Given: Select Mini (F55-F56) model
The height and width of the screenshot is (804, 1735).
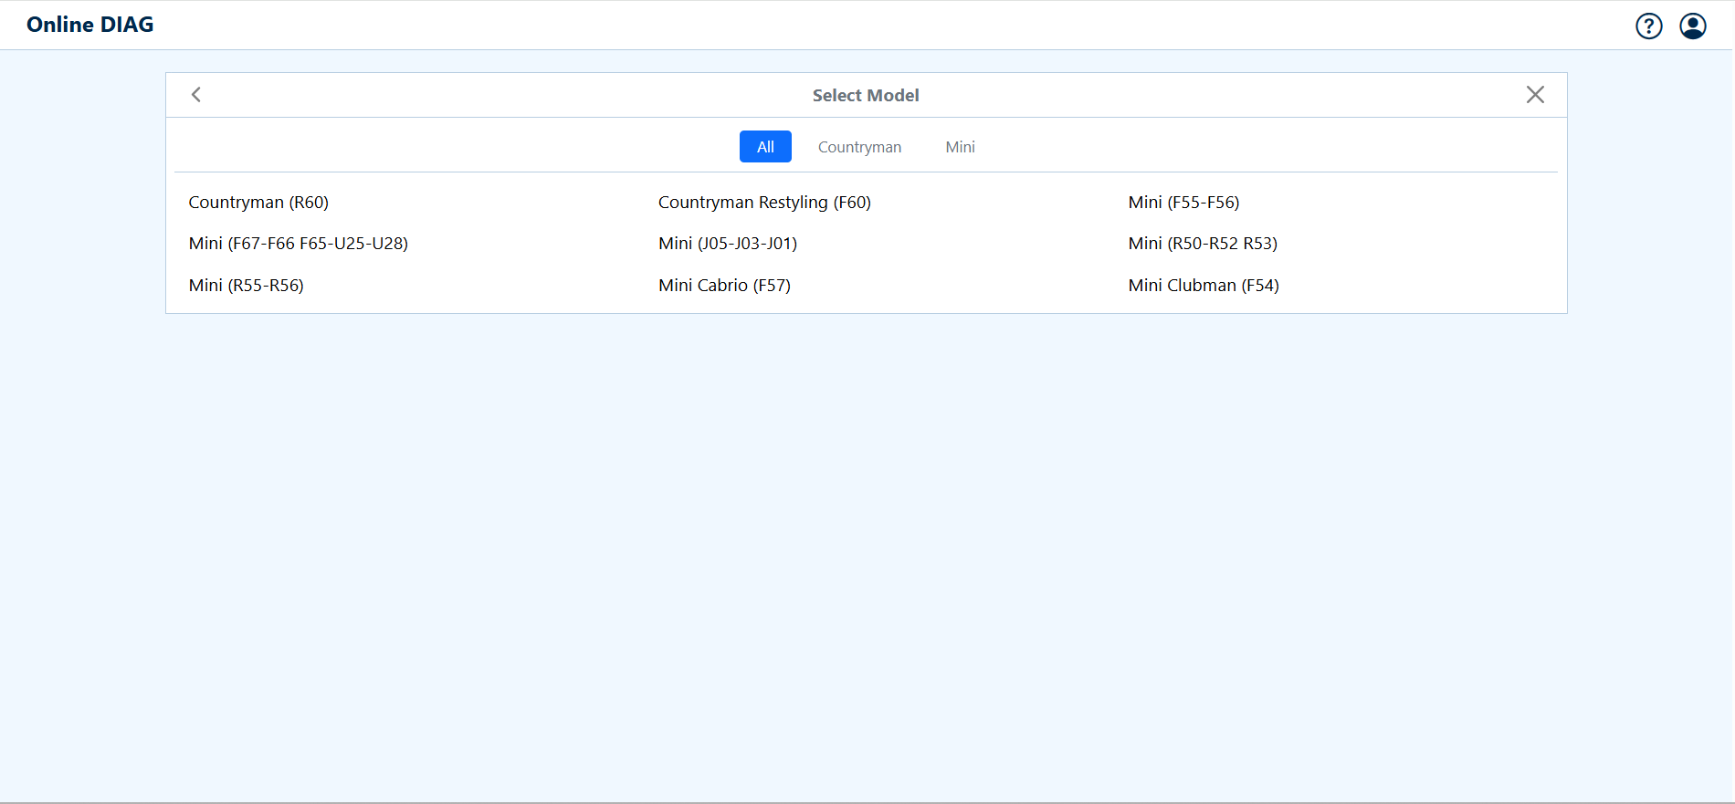Looking at the screenshot, I should 1183,203.
